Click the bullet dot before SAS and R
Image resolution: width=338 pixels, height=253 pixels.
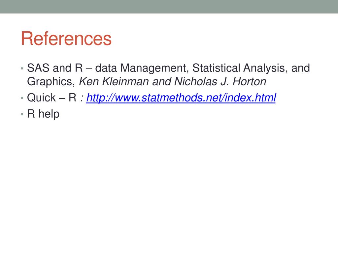pyautogui.click(x=22, y=69)
